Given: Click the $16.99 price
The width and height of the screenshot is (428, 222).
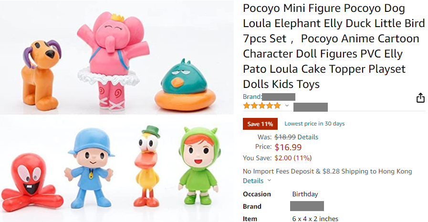Looking at the screenshot, I should [288, 147].
